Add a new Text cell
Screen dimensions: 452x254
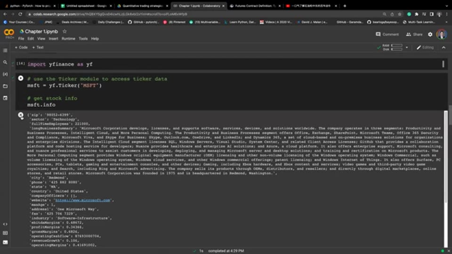[x=38, y=47]
